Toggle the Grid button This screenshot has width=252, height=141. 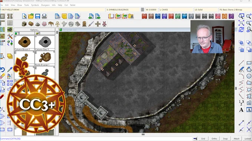coord(203,138)
